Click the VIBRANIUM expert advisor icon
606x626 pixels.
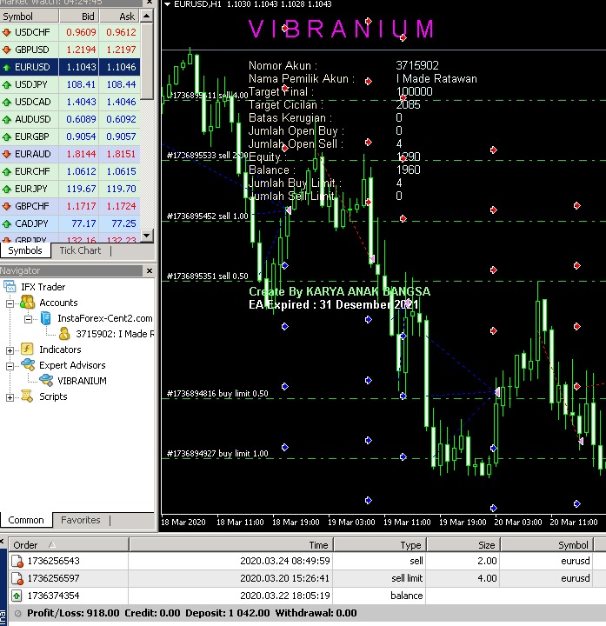(x=45, y=381)
